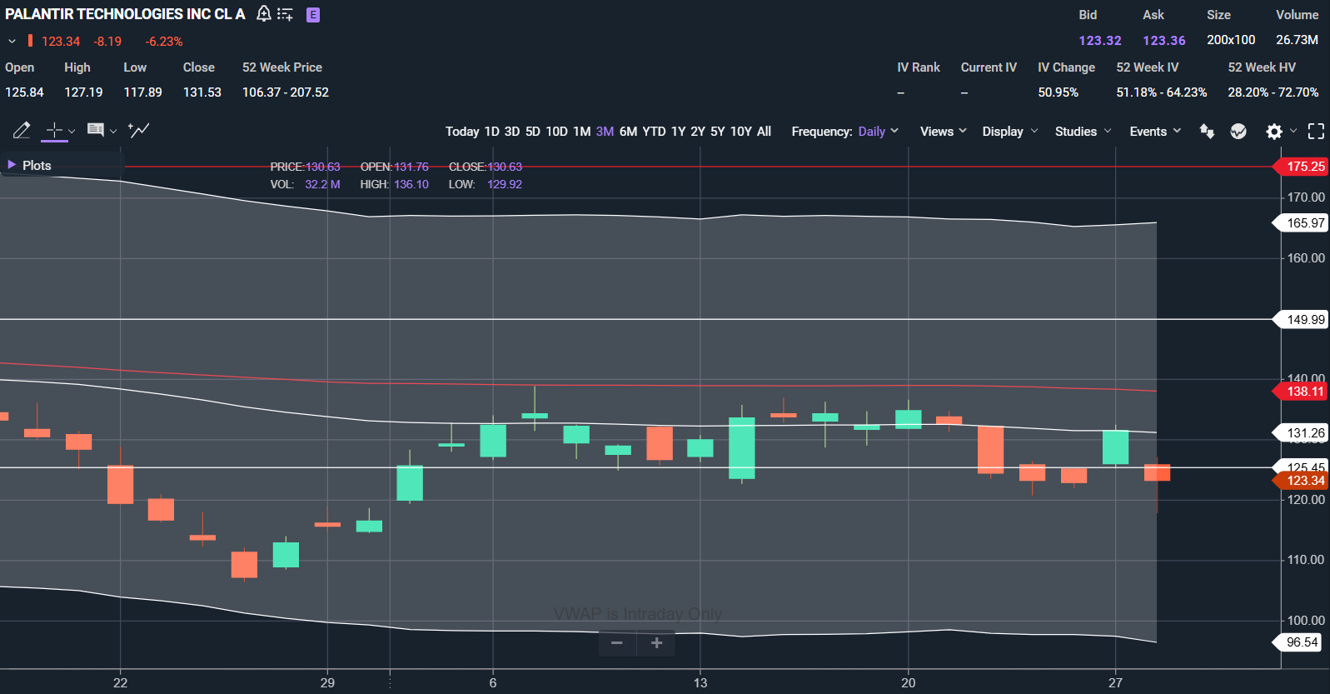Viewport: 1330px width, 694px height.
Task: Choose the YTD time range
Action: coord(655,132)
